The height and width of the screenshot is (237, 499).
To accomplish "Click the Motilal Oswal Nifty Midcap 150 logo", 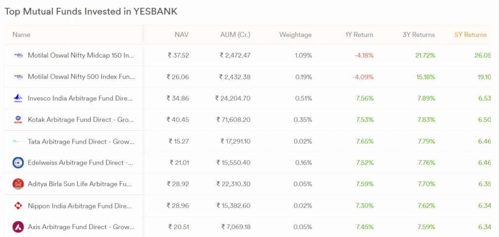I will click(x=18, y=55).
